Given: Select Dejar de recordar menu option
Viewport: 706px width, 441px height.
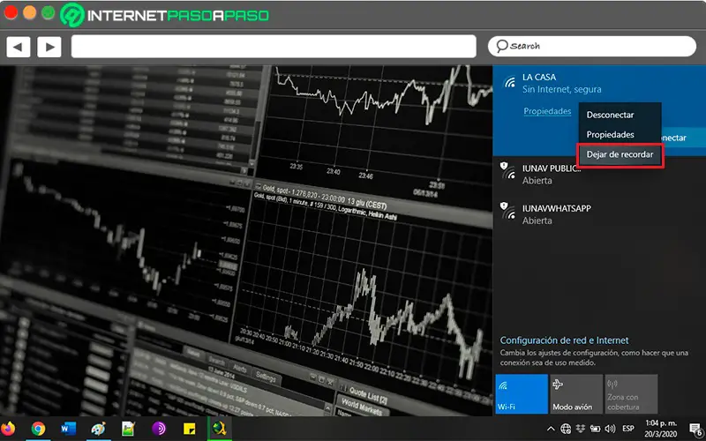Looking at the screenshot, I should pyautogui.click(x=620, y=154).
